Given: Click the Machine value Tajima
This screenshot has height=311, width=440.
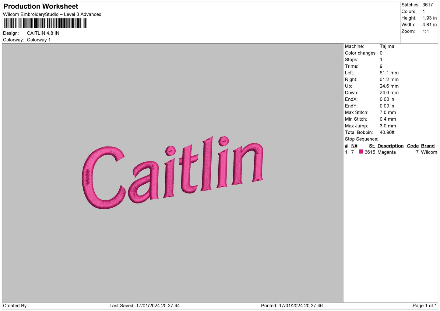Looking at the screenshot, I should [x=387, y=46].
